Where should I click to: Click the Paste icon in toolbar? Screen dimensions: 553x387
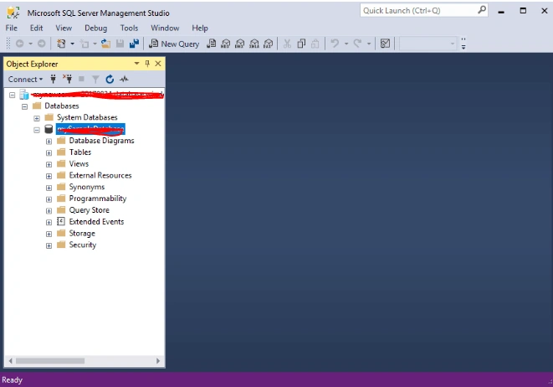[x=315, y=44]
